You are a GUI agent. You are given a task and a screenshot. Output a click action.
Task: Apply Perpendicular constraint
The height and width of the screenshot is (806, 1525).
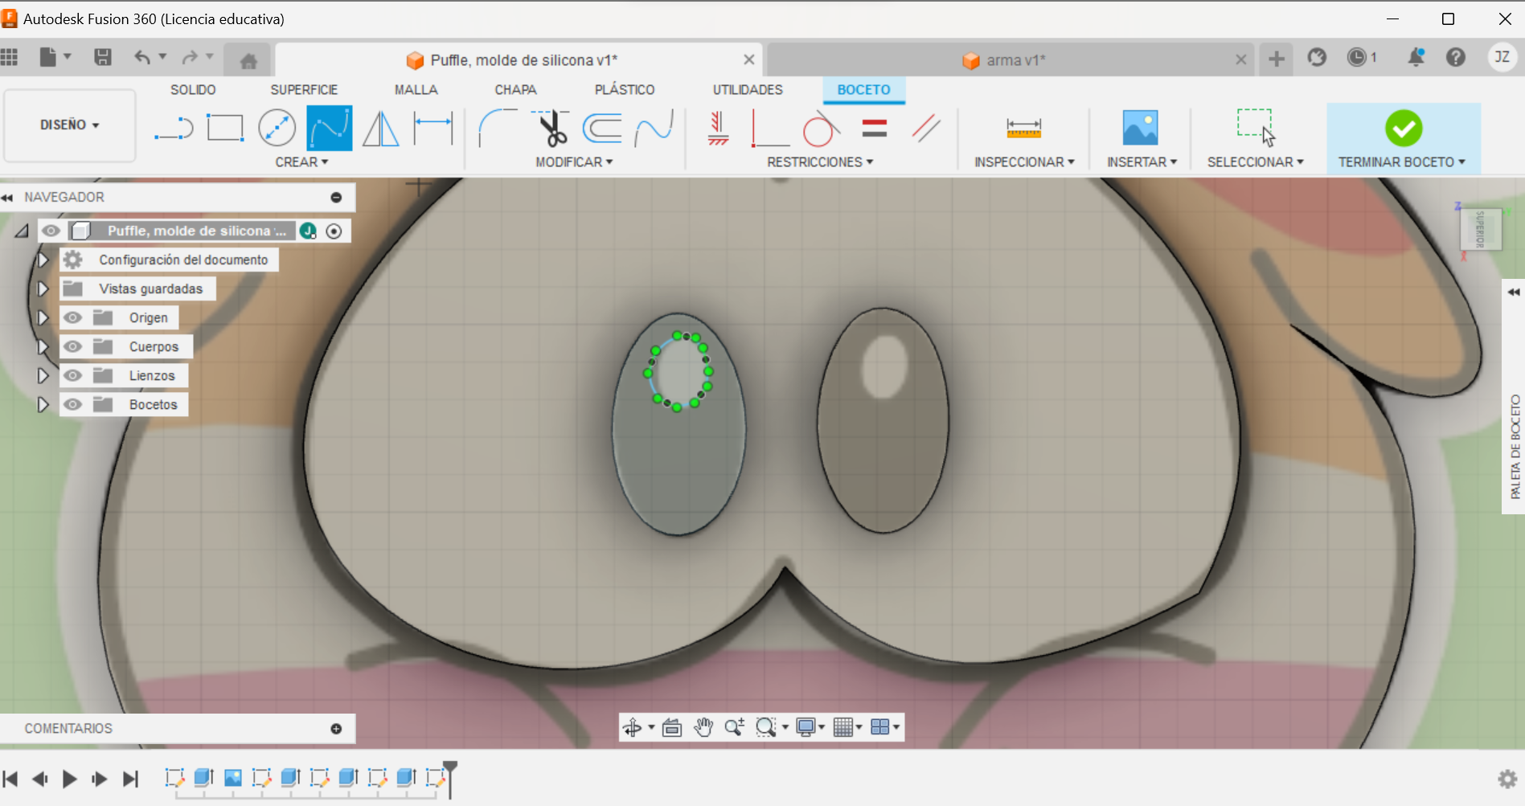point(770,129)
